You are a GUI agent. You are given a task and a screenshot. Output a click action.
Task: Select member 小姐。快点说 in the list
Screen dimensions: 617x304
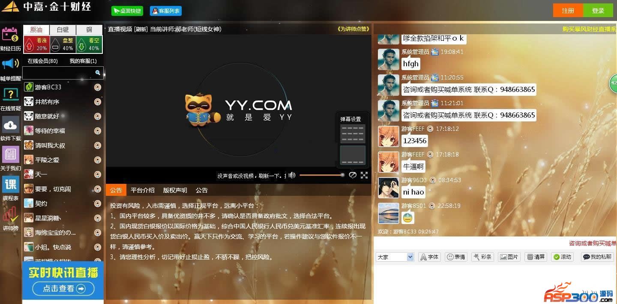63,247
